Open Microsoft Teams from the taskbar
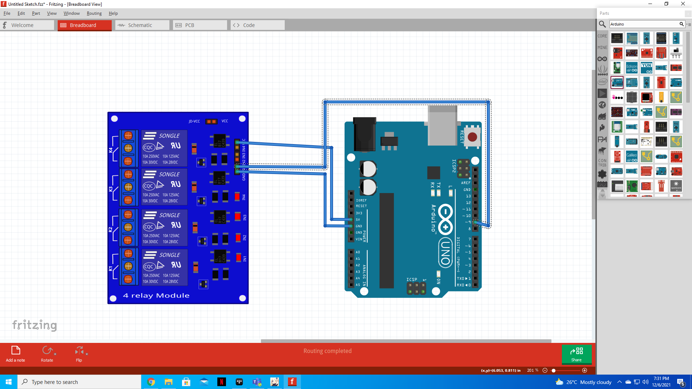This screenshot has height=389, width=692. [257, 382]
